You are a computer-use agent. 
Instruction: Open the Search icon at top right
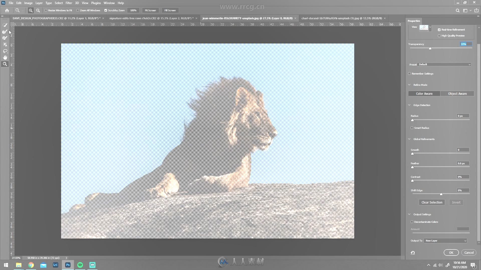457,10
